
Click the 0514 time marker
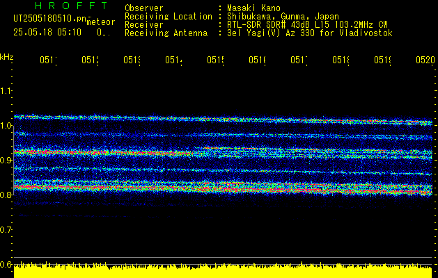click(174, 60)
